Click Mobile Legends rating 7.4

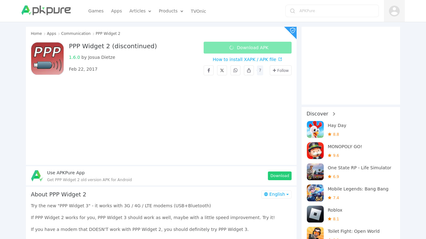(333, 198)
